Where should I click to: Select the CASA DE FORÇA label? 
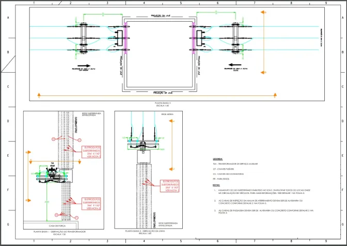click(57, 226)
